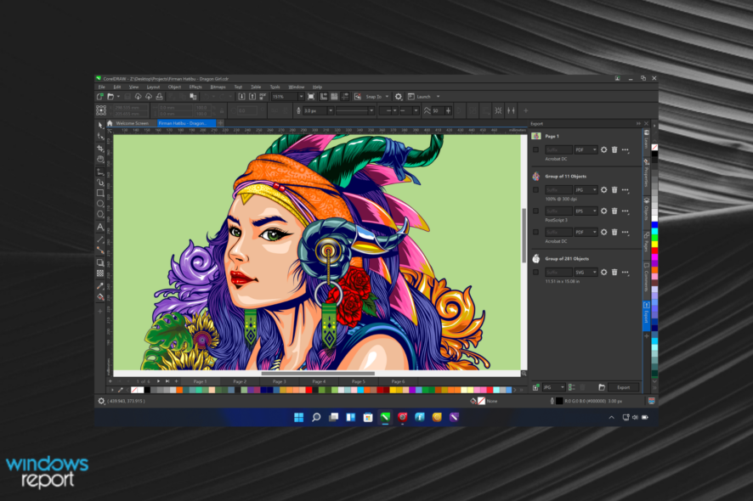
Task: Open the Object menu
Action: click(x=174, y=87)
